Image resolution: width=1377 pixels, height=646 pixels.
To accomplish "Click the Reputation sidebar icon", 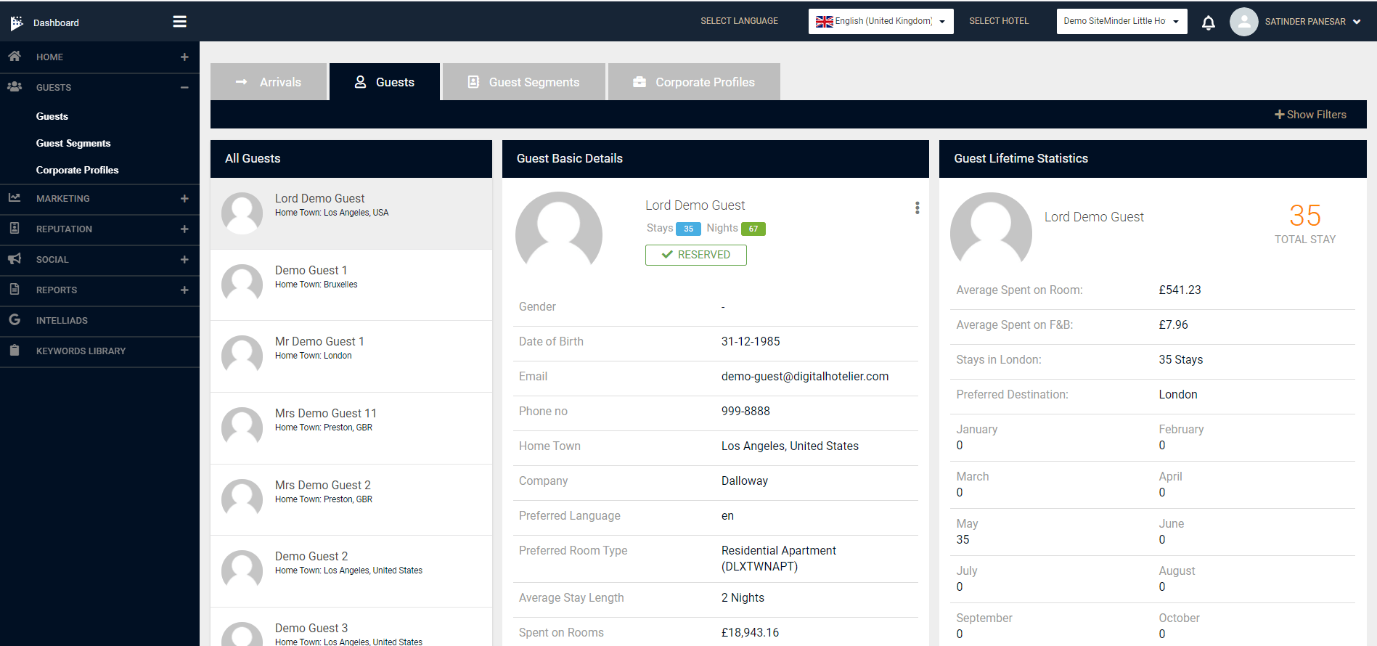I will pyautogui.click(x=15, y=228).
